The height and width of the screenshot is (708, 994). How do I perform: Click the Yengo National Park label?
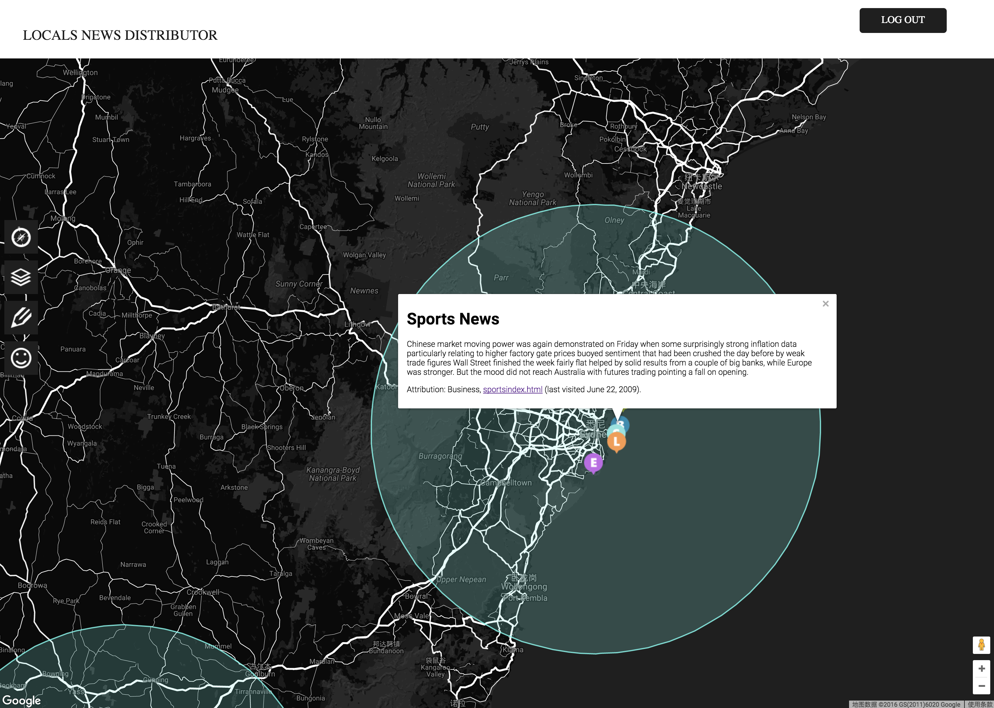point(532,198)
